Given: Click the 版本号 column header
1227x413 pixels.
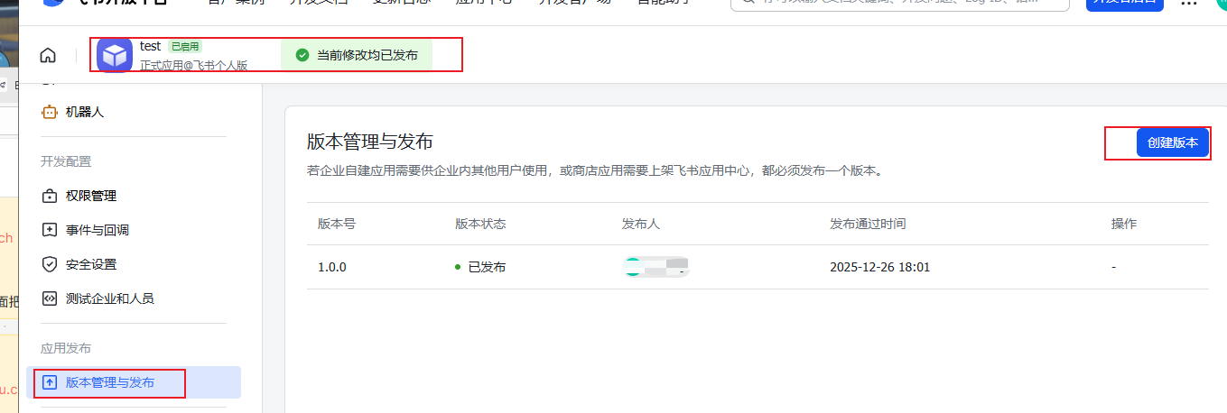Looking at the screenshot, I should [336, 224].
